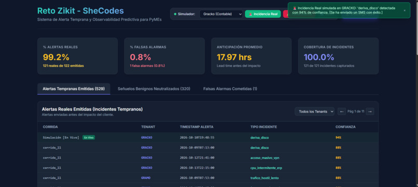Click the trafico_hostil_lento incident type
Image resolution: width=418 pixels, height=187 pixels.
click(x=264, y=178)
